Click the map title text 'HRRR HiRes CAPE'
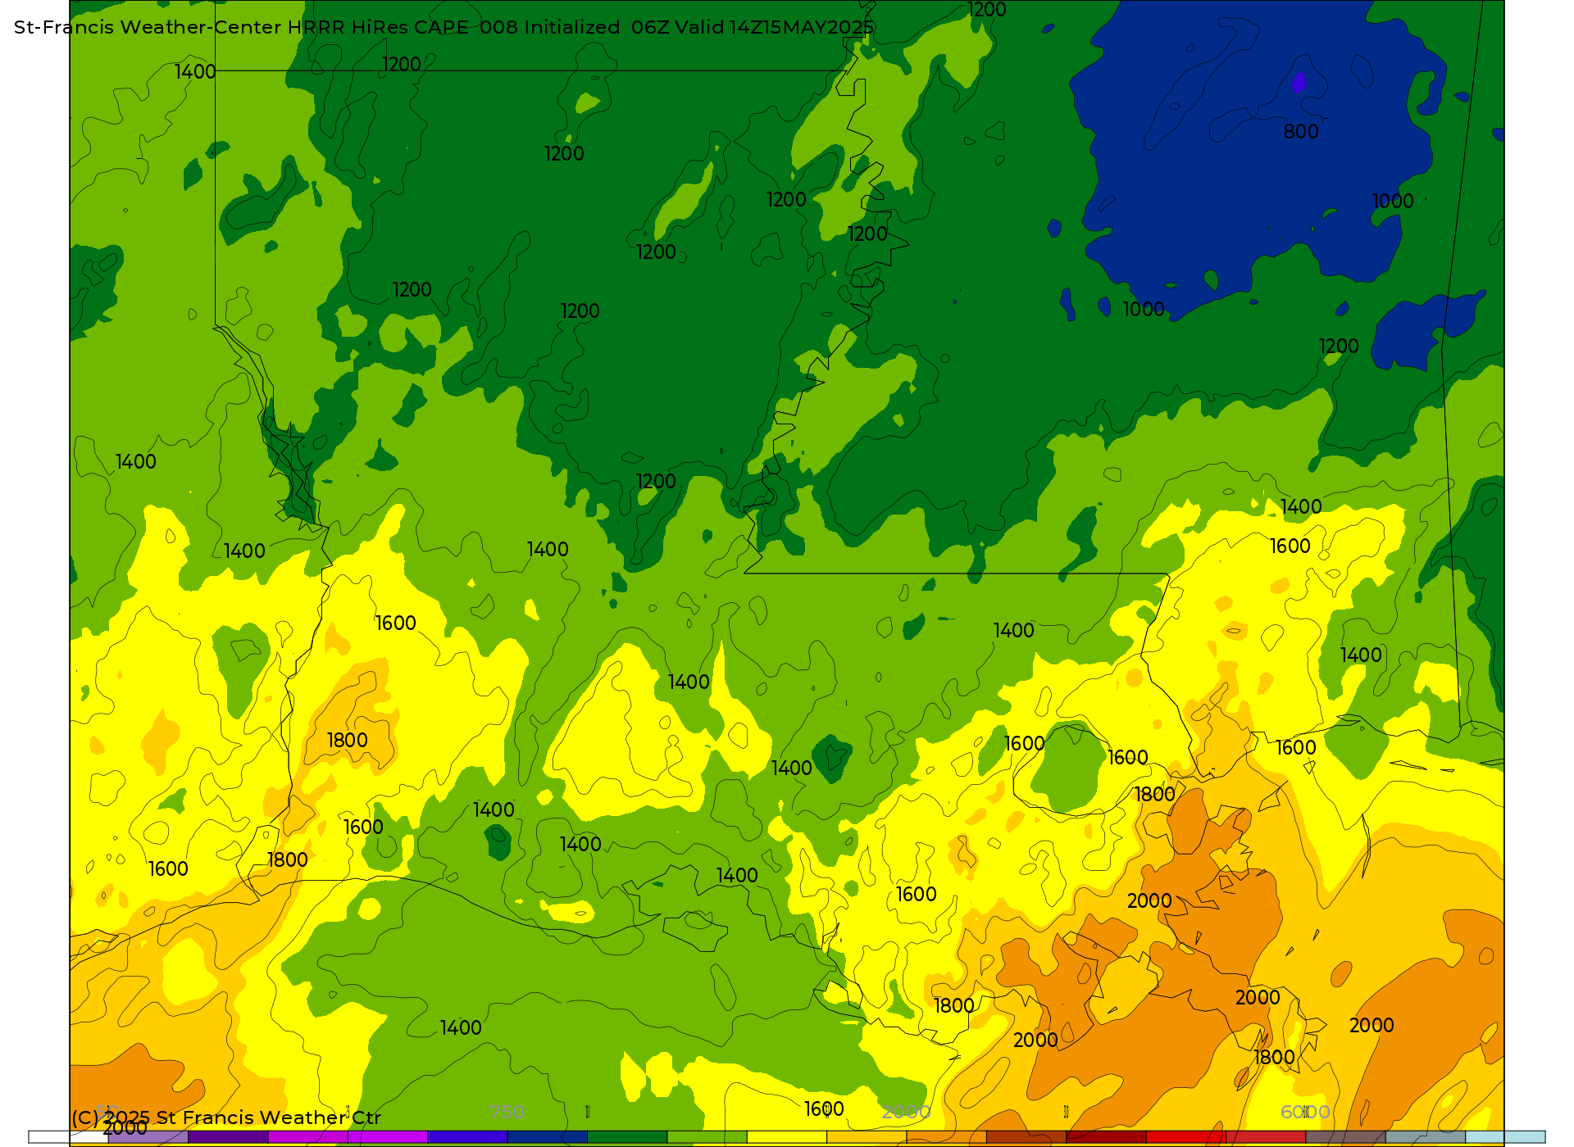The height and width of the screenshot is (1147, 1574). (x=378, y=27)
